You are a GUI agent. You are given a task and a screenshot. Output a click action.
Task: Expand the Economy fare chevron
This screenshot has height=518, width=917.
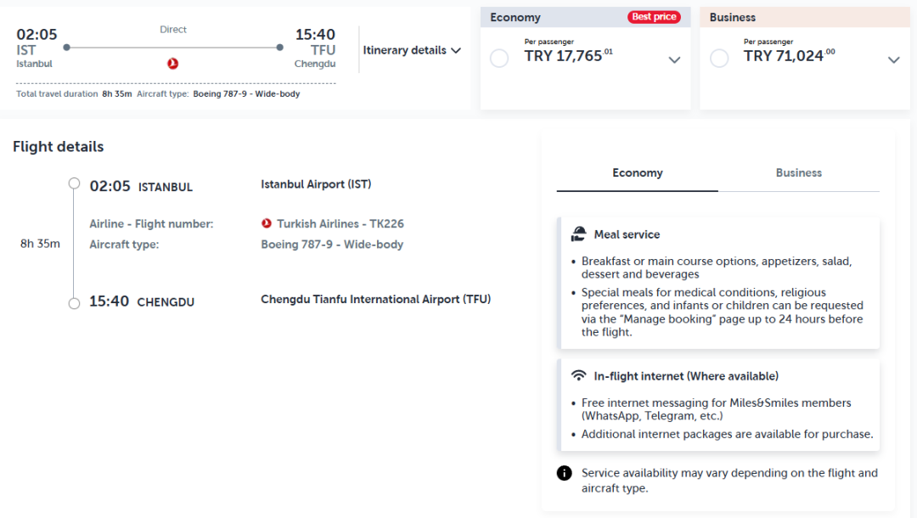[674, 59]
